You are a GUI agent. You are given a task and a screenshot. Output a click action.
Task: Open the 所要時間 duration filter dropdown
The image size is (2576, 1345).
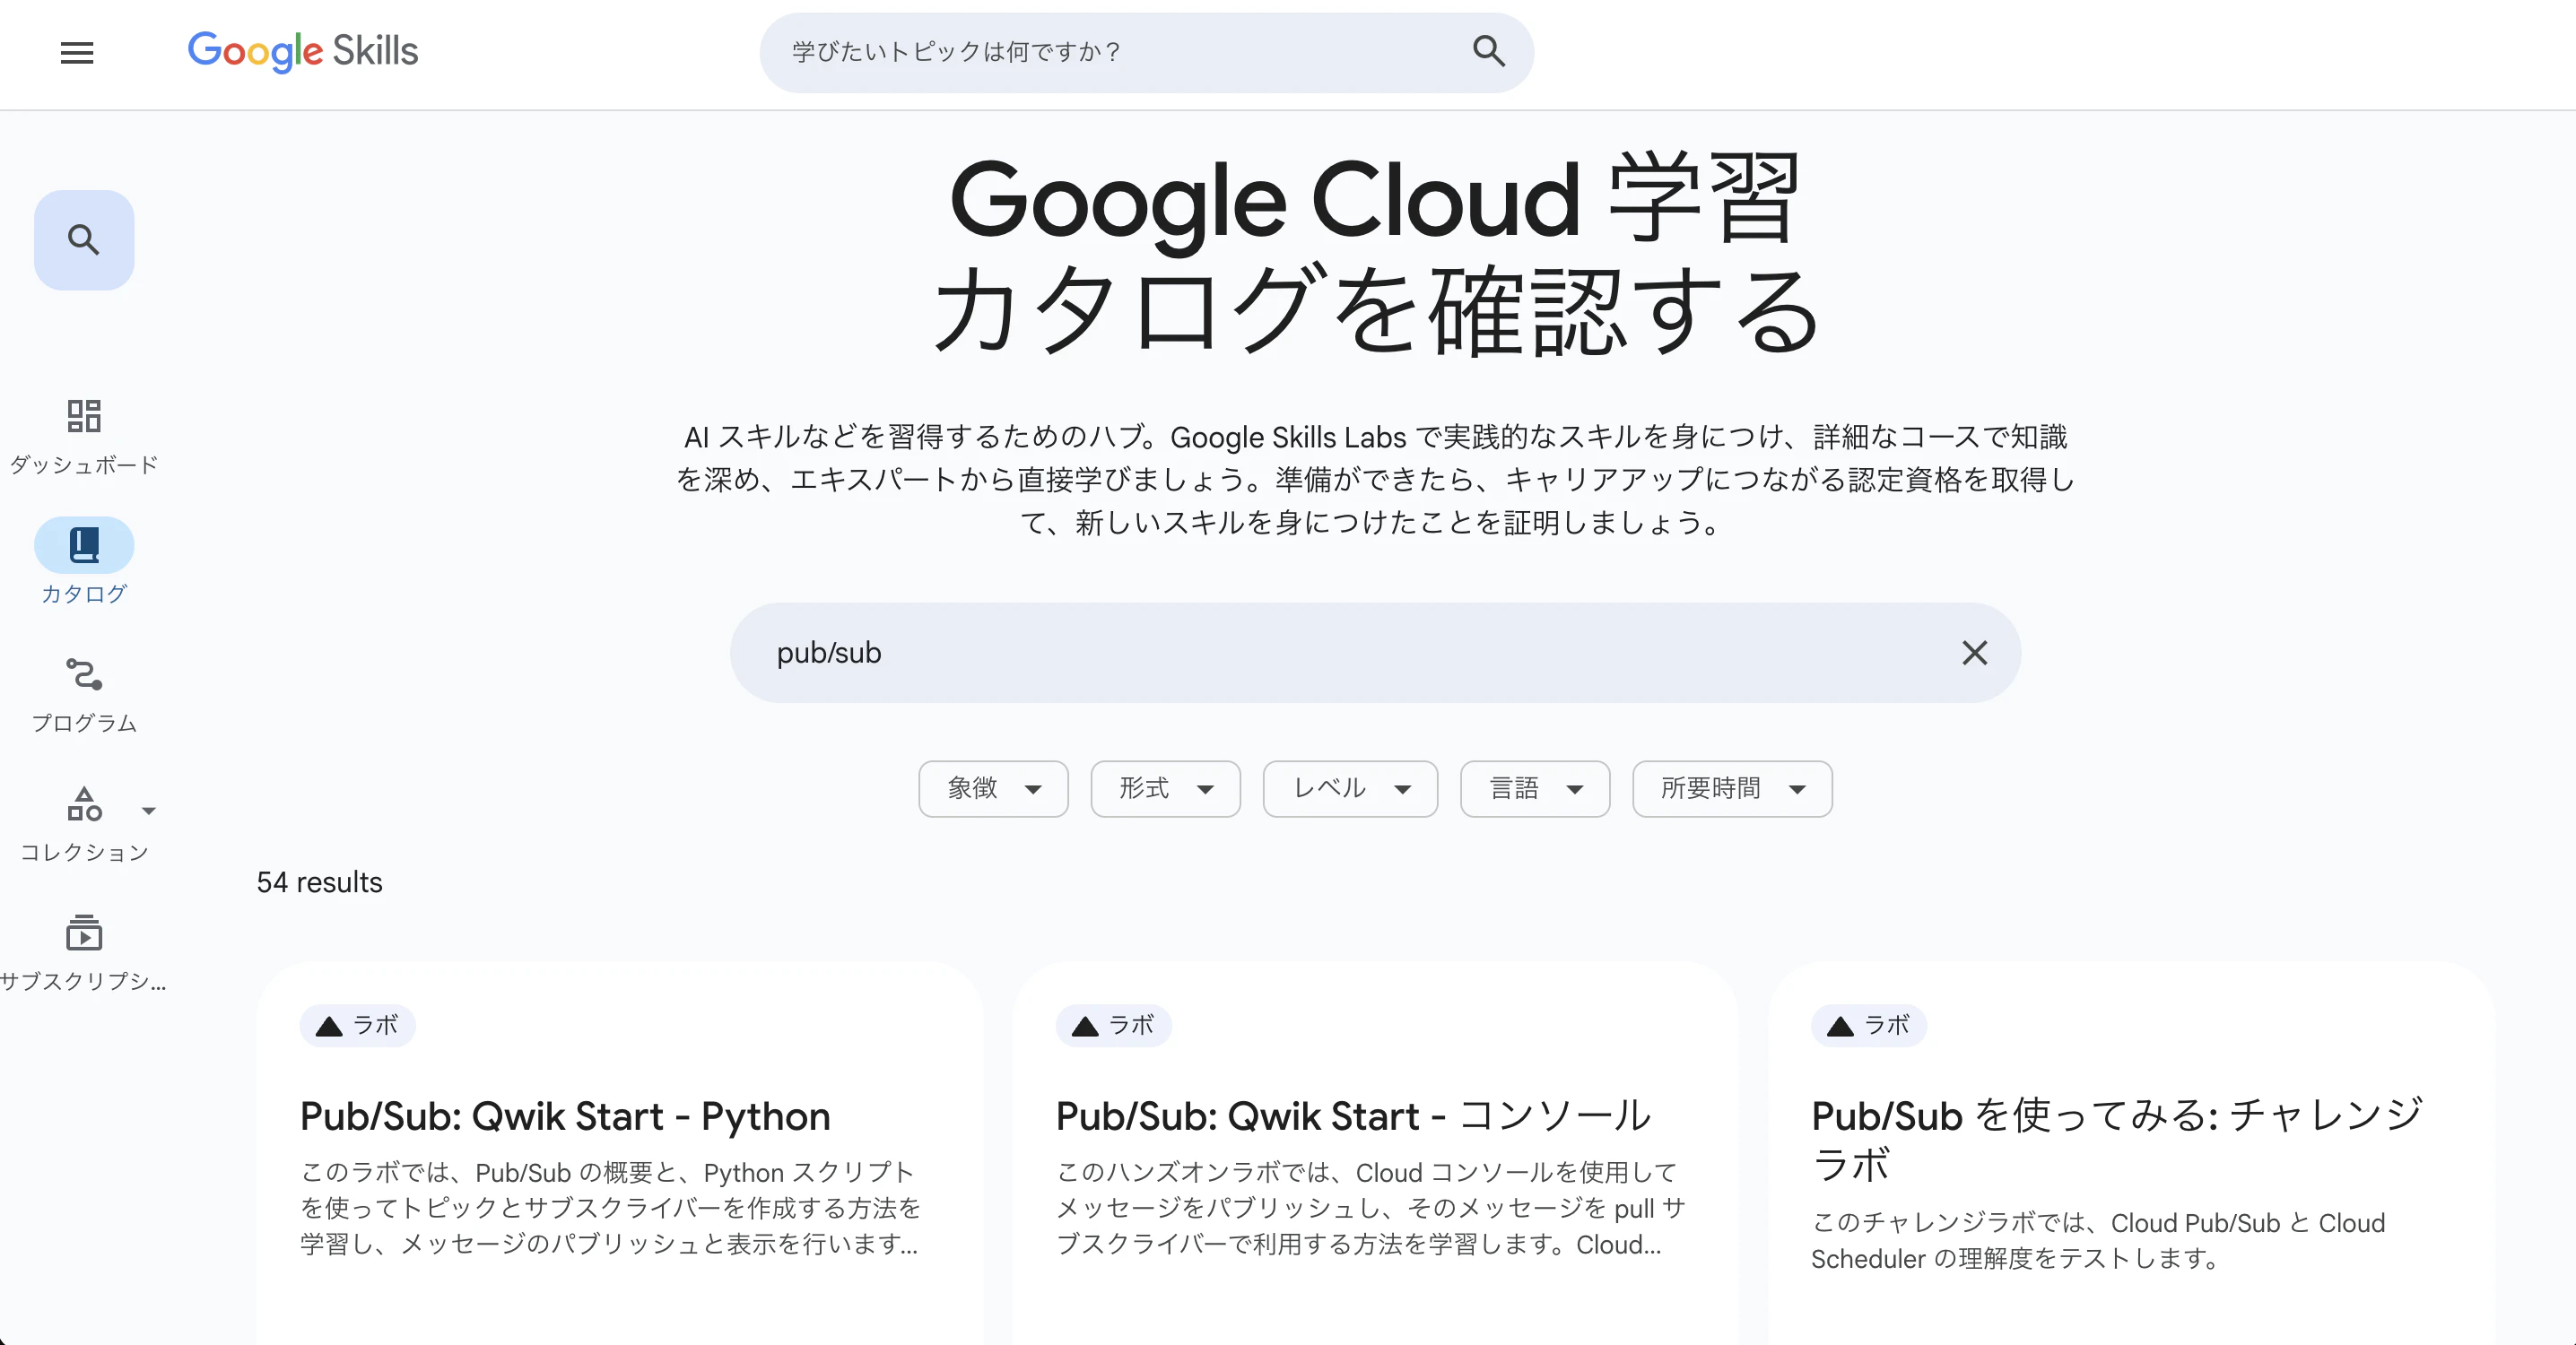point(1732,788)
